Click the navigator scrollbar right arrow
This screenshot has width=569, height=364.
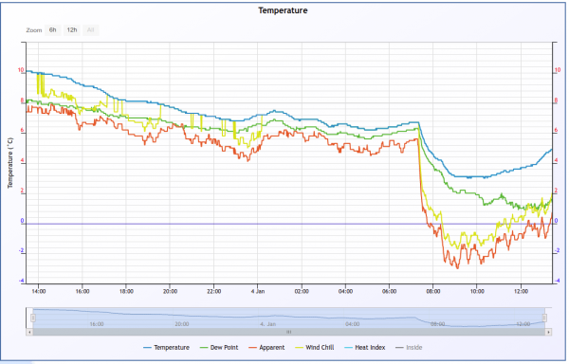548,332
